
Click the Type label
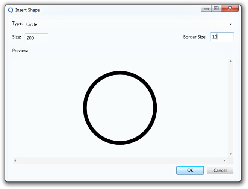pyautogui.click(x=17, y=23)
